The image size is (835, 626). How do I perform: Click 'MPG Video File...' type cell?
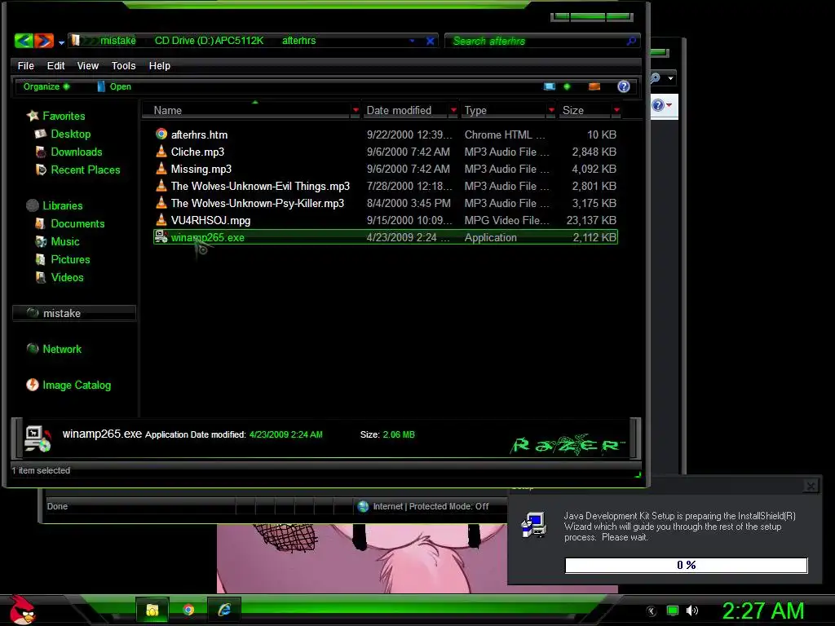(x=506, y=220)
